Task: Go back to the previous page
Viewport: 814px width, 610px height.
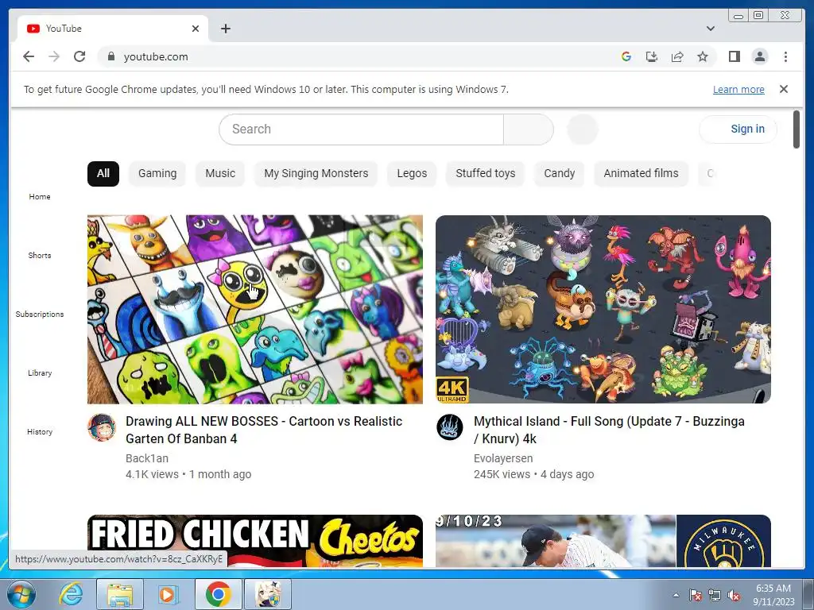Action: (29, 56)
